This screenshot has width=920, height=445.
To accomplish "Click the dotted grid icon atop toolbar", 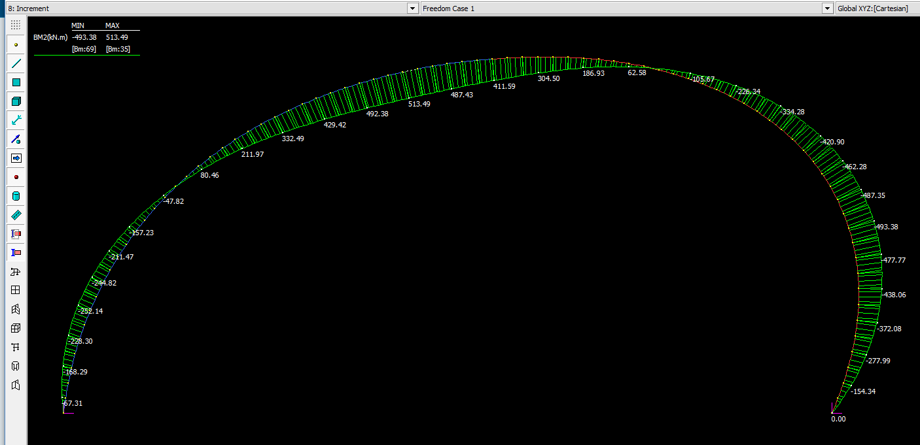I will click(16, 25).
